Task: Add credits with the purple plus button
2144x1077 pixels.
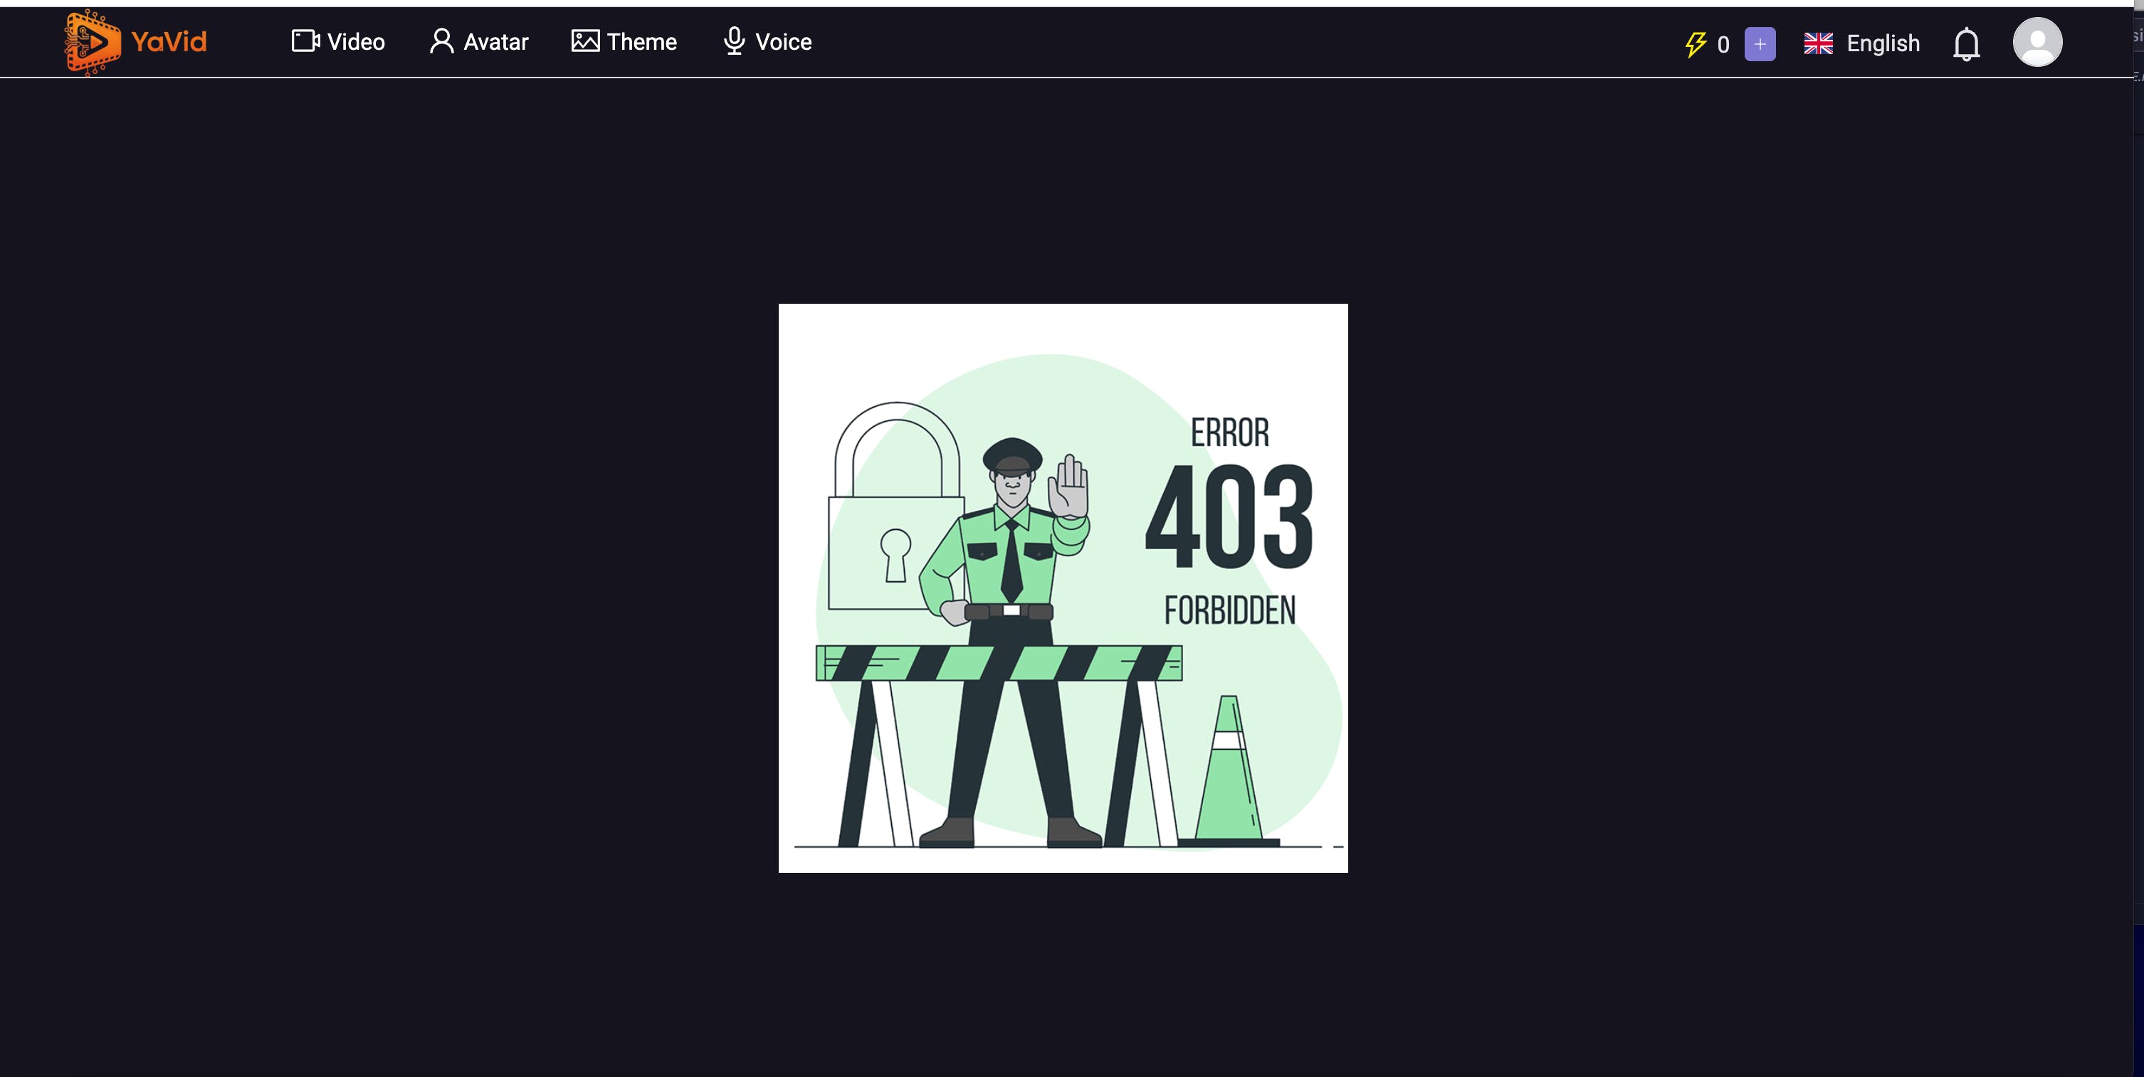Action: pyautogui.click(x=1760, y=44)
